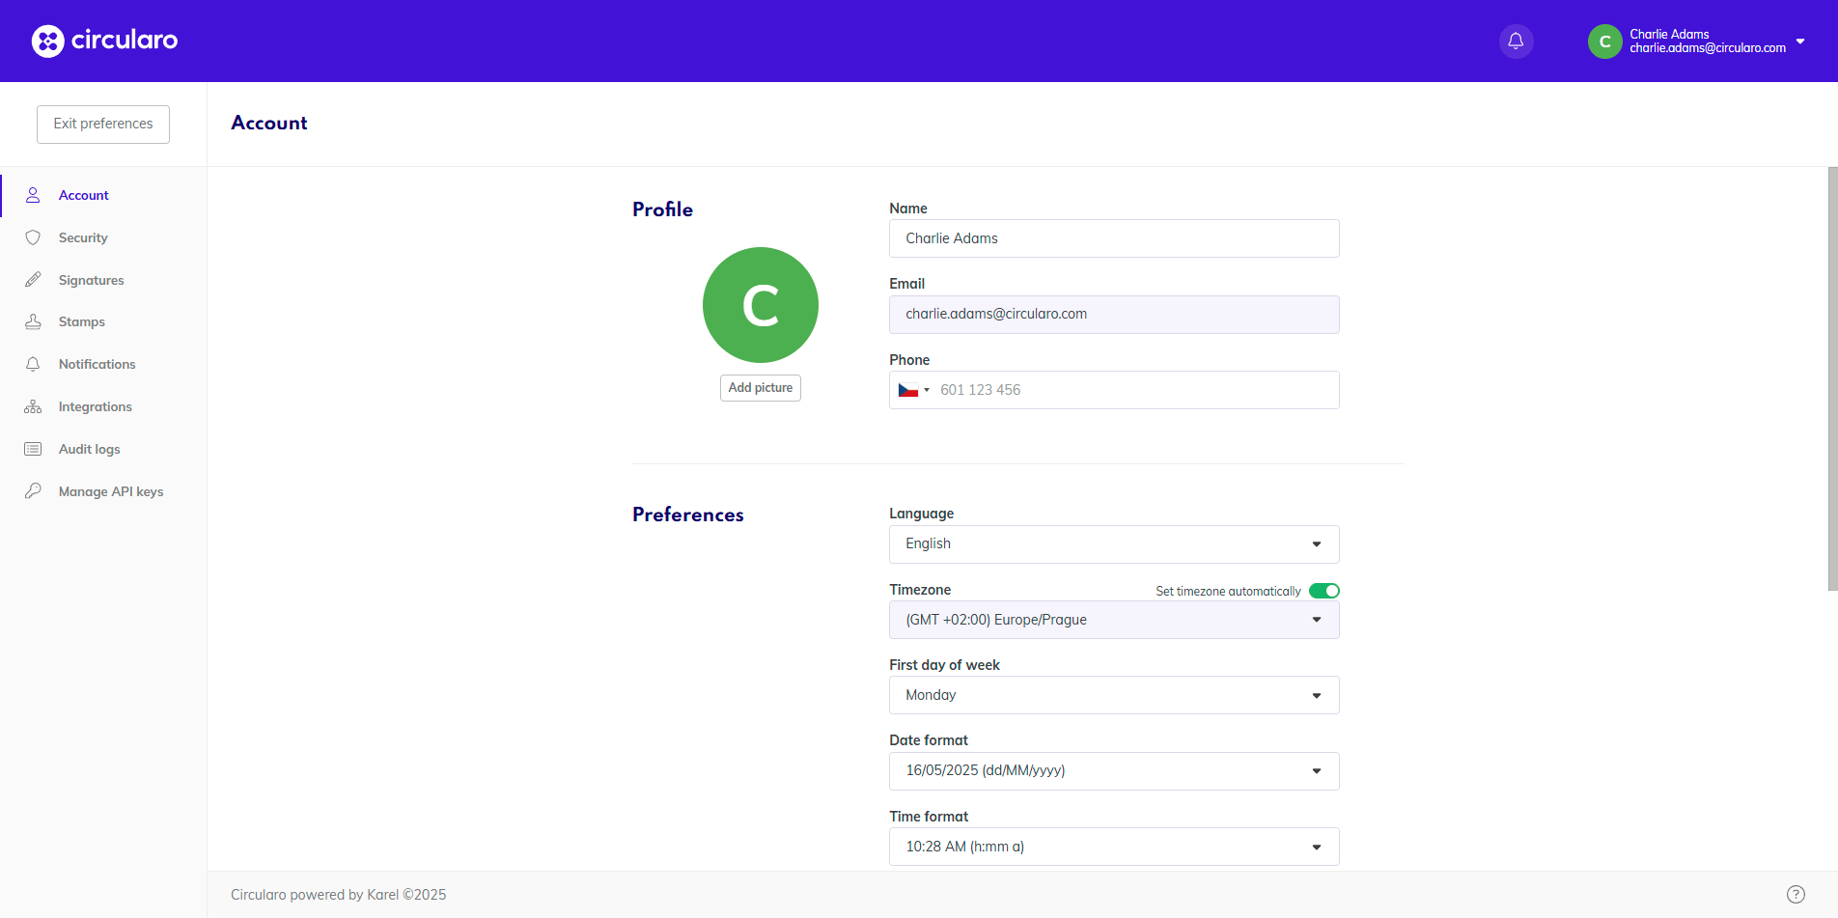Viewport: 1838px width, 918px height.
Task: Open the Notifications preferences section
Action: (x=97, y=364)
